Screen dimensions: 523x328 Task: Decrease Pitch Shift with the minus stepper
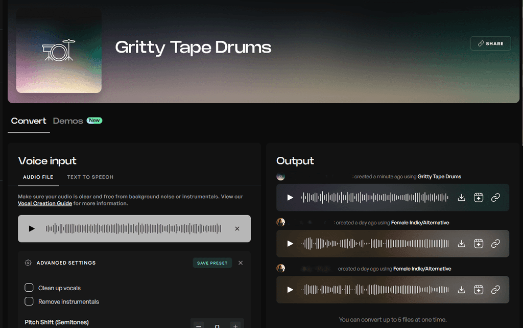(198, 324)
